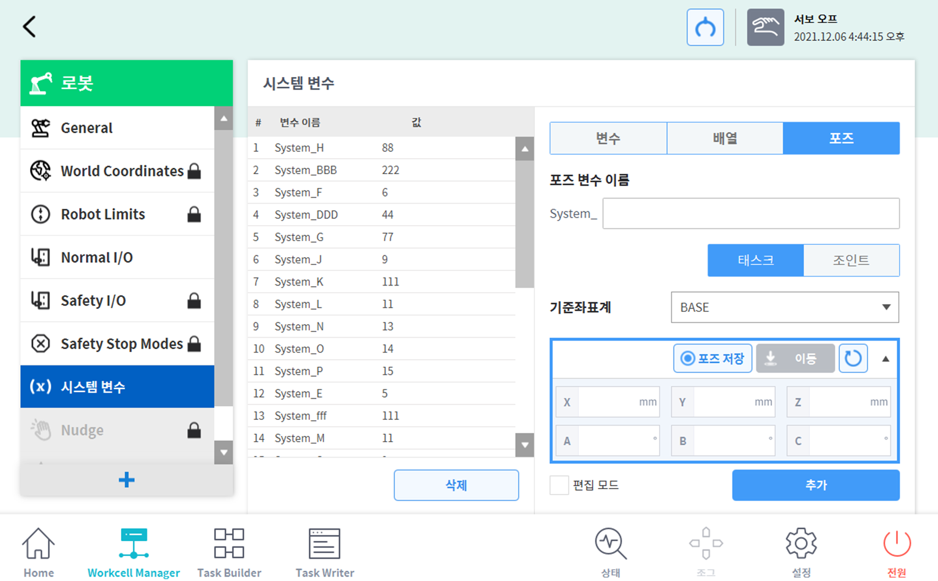Viewport: 938px width, 581px height.
Task: Click the plus icon below the sidebar
Action: click(x=126, y=480)
